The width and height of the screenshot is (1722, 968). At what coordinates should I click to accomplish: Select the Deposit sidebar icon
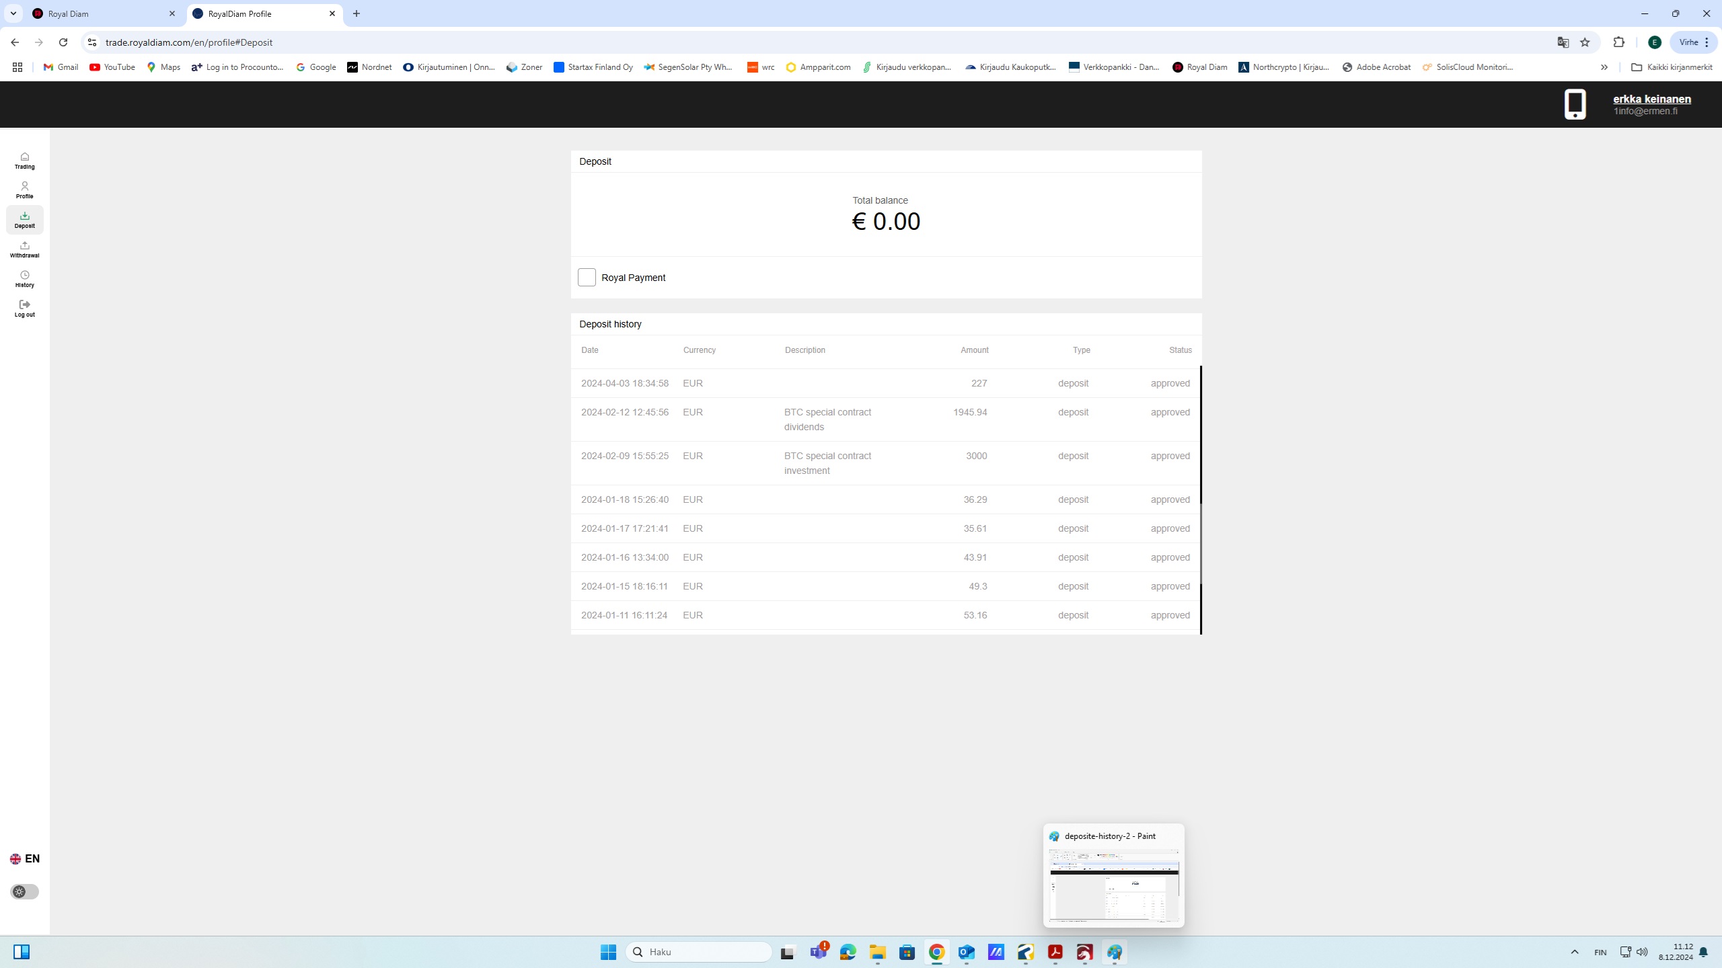click(24, 219)
